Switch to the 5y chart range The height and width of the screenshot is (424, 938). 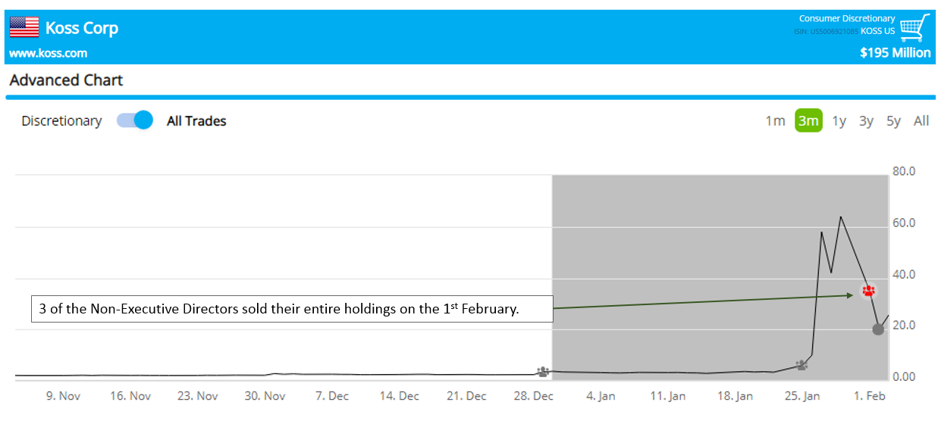[893, 121]
